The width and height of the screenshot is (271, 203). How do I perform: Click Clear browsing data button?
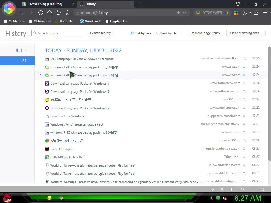246,33
